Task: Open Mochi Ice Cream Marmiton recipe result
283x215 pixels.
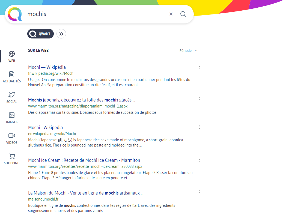Action: [x=84, y=160]
